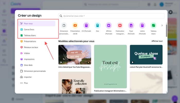
Task: Click the Canva logo in background
Action: 16,4
